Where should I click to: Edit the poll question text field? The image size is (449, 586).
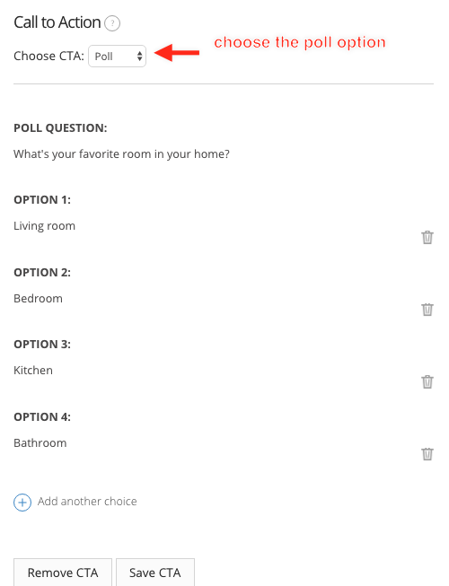121,154
